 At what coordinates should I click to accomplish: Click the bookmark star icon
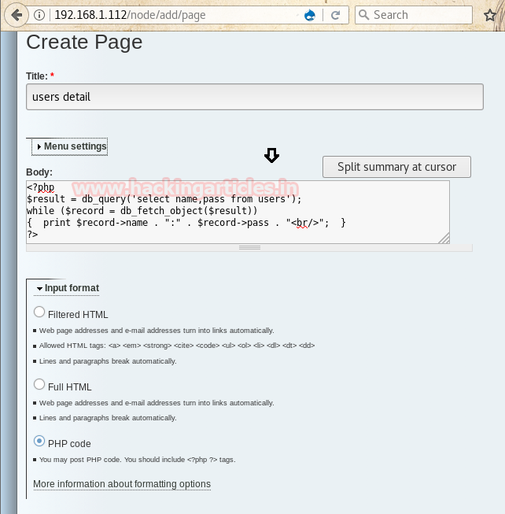[x=488, y=15]
